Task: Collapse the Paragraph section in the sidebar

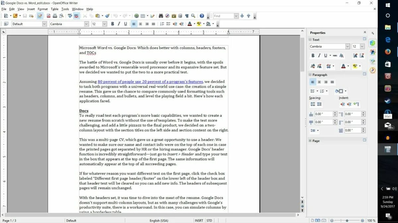Action: point(310,75)
